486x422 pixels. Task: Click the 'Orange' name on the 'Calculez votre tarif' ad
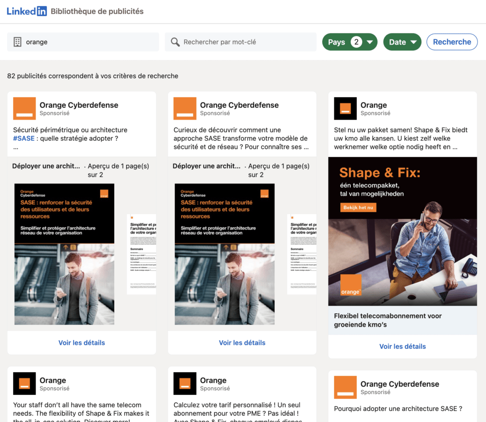point(213,380)
